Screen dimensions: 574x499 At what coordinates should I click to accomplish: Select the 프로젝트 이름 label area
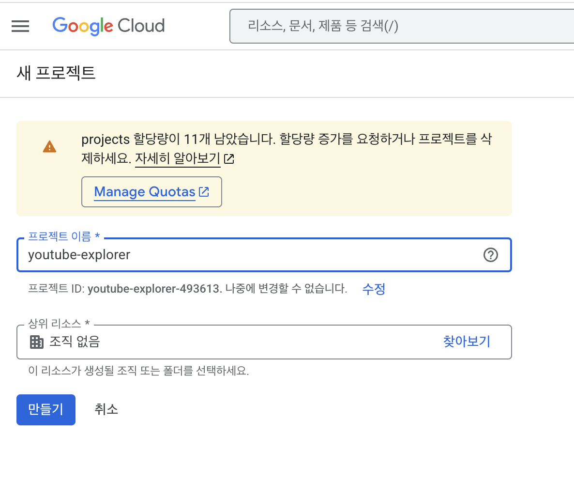pyautogui.click(x=60, y=236)
